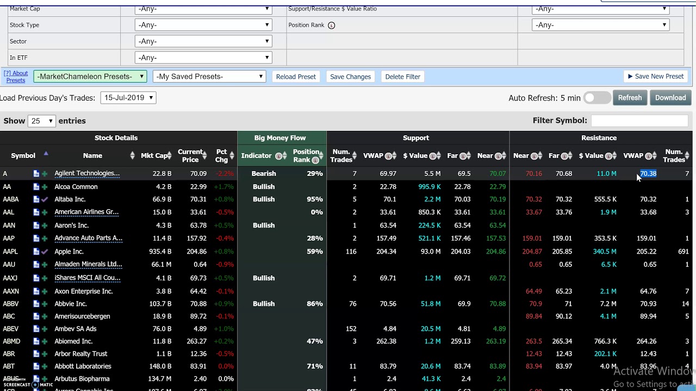
Task: Change the Show entries count dropdown
Action: (x=42, y=121)
